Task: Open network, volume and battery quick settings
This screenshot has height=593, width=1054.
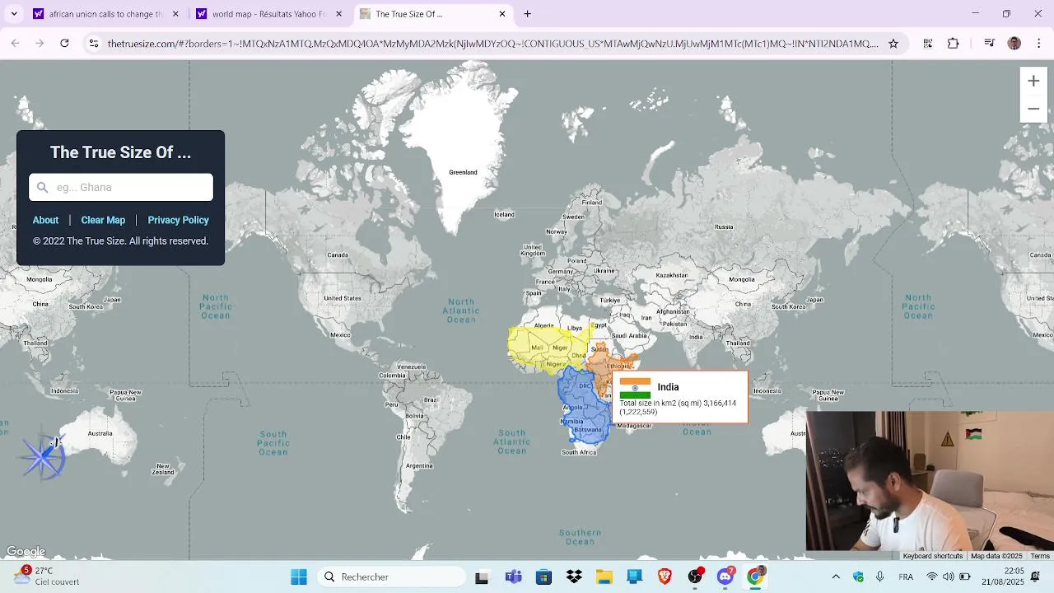Action: point(948,577)
